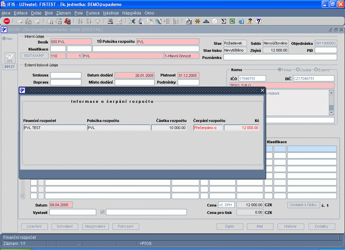The height and width of the screenshot is (250, 345).
Task: Click the enter query icon
Action: point(50,21)
